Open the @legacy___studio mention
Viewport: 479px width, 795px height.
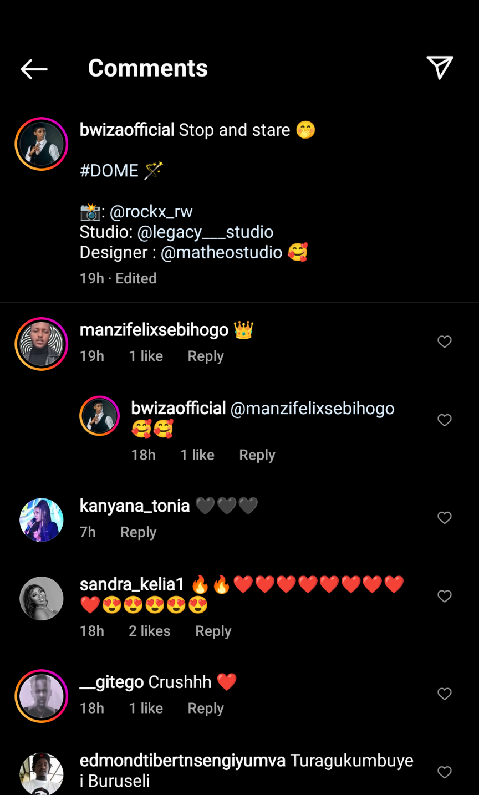coord(205,232)
